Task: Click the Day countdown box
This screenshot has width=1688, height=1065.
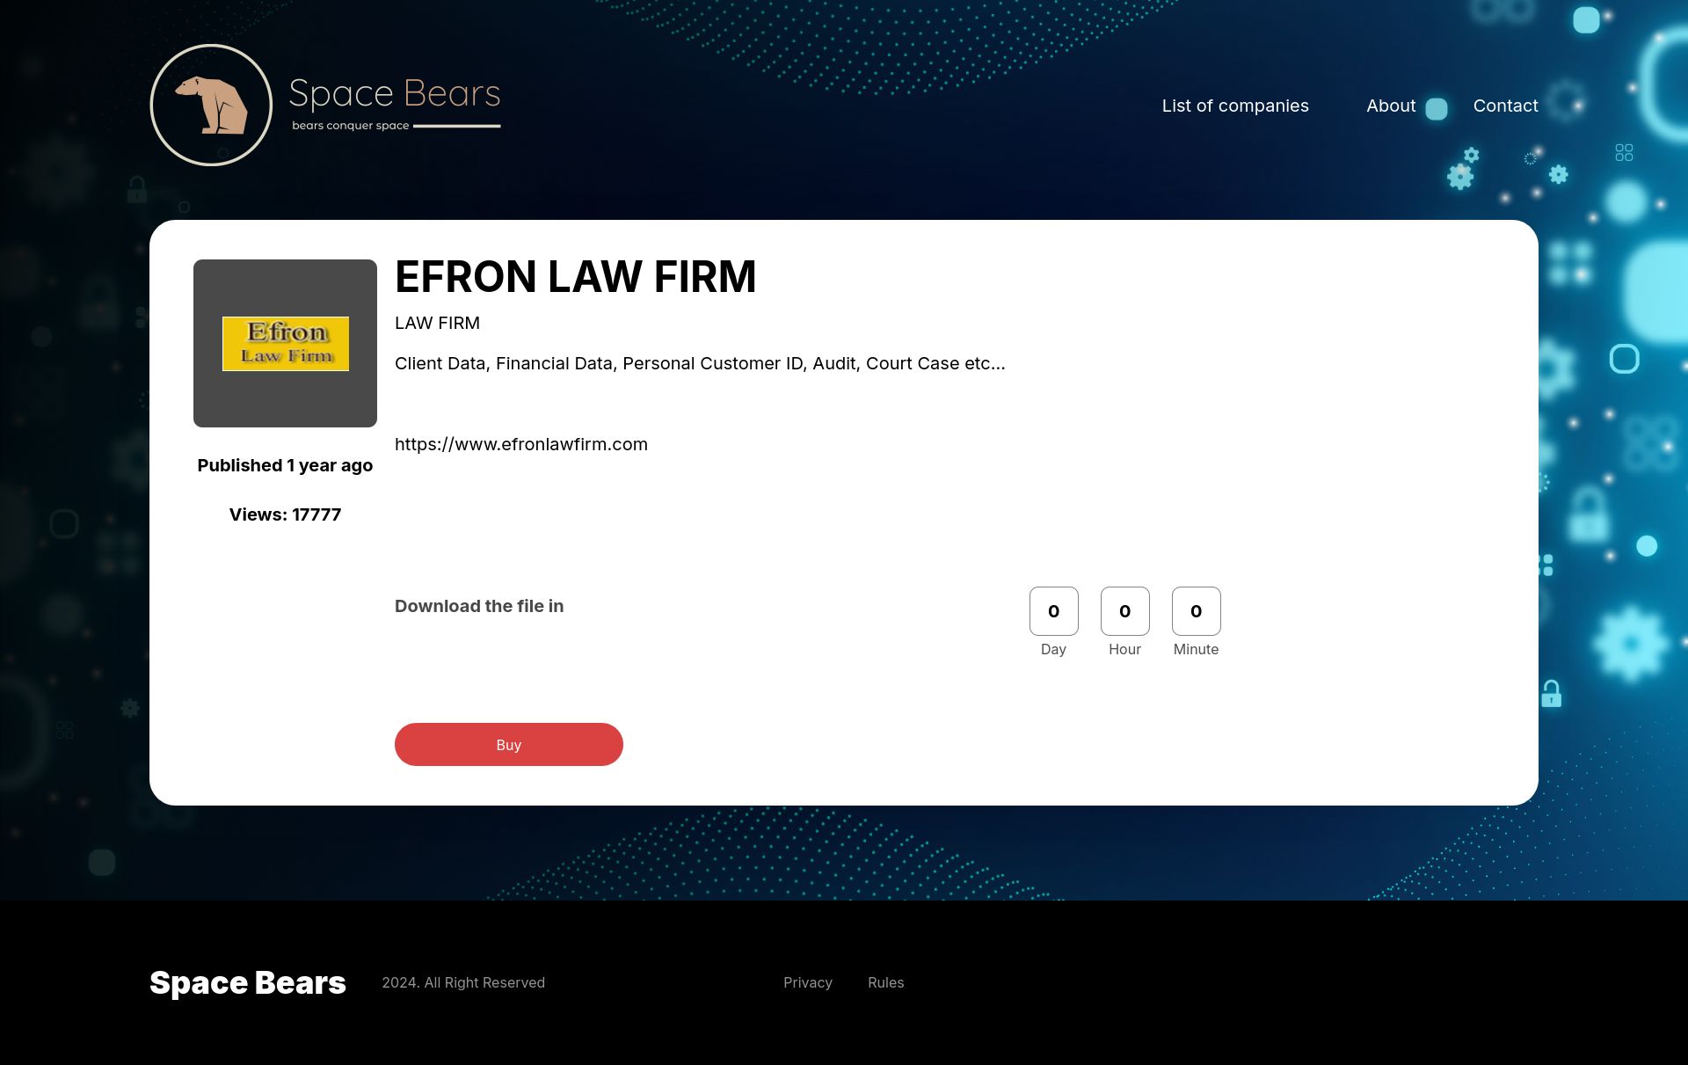Action: tap(1053, 611)
